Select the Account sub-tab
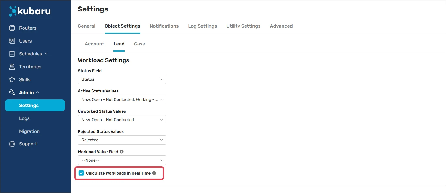The height and width of the screenshot is (193, 446). tap(95, 44)
